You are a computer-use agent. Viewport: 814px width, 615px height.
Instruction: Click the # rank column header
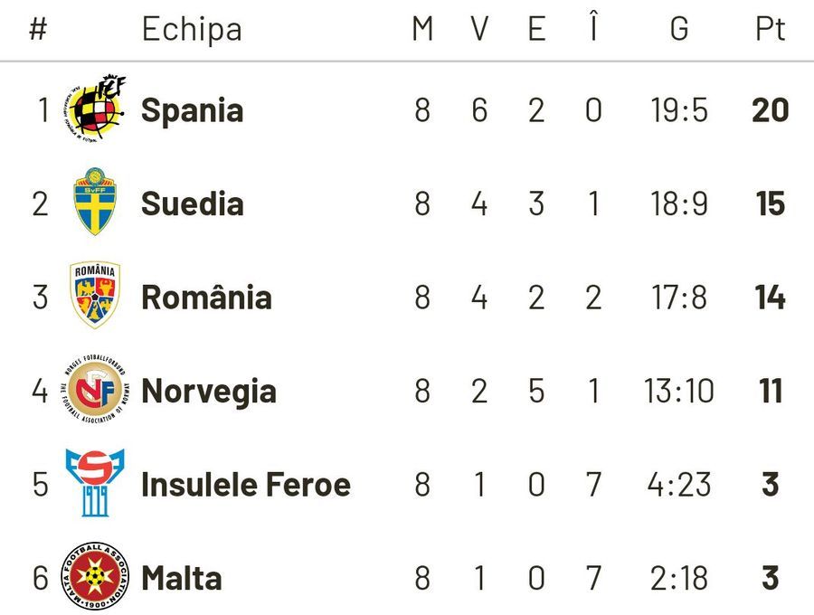point(37,29)
